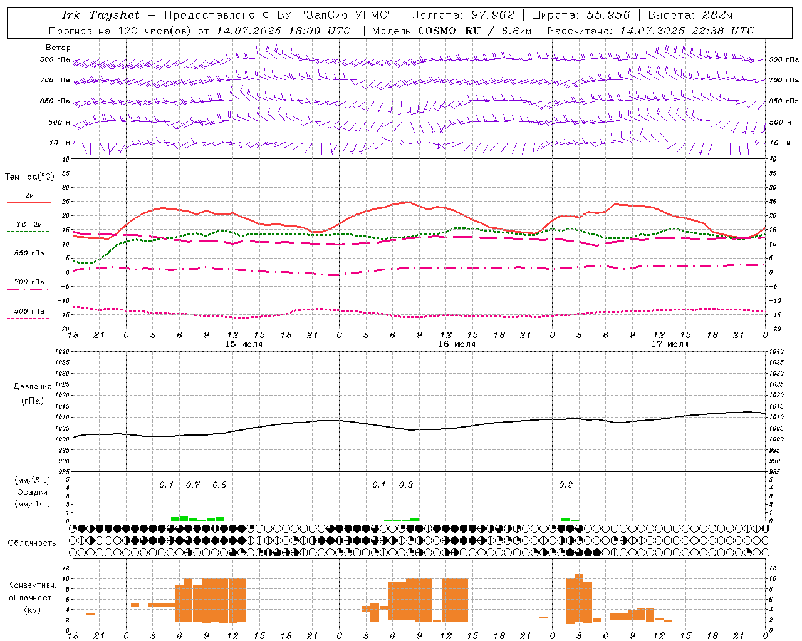Viewport: 802px width, 641px height.
Task: Click the "17 июля" date label
Action: (x=670, y=344)
